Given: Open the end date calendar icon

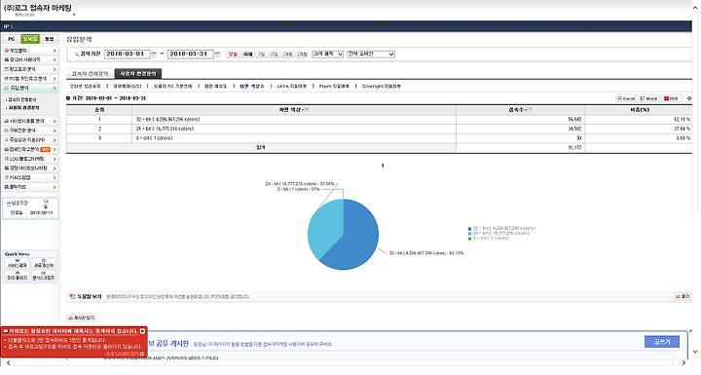Looking at the screenshot, I should point(217,55).
